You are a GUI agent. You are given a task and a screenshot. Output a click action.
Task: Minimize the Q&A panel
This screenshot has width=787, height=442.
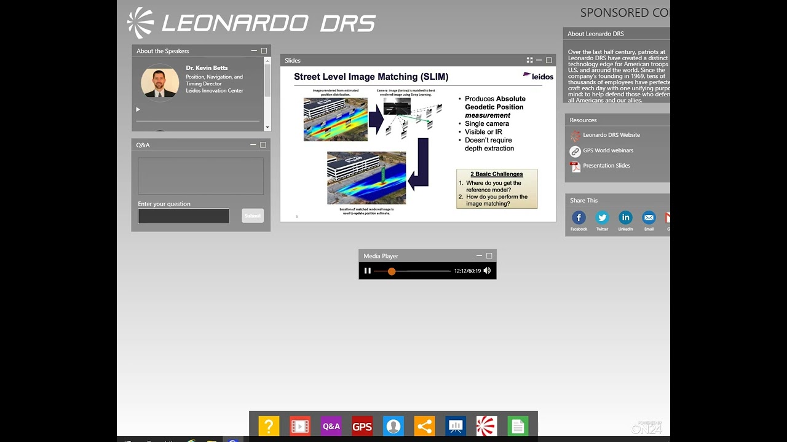253,145
